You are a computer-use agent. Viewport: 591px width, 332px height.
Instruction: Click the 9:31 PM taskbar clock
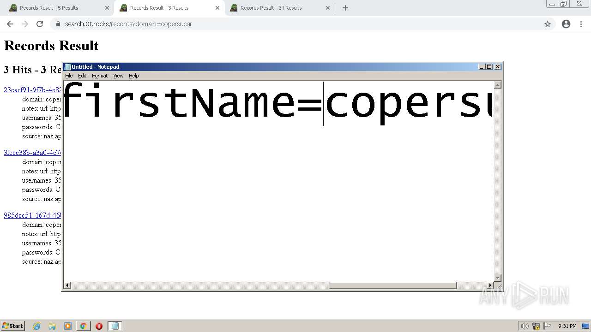click(x=567, y=326)
